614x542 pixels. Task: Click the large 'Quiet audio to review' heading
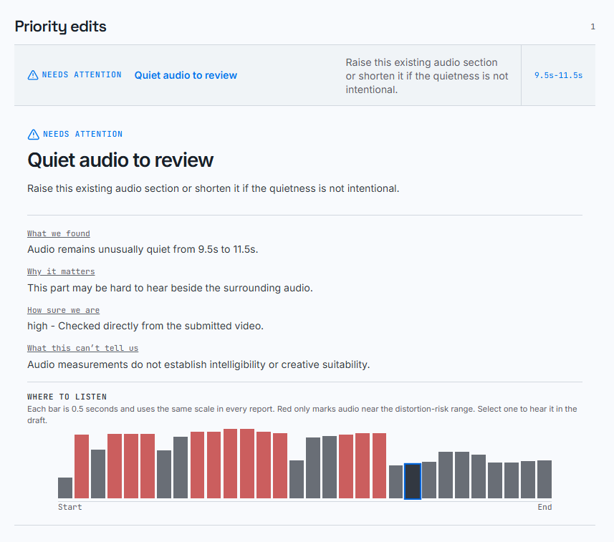[x=120, y=160]
